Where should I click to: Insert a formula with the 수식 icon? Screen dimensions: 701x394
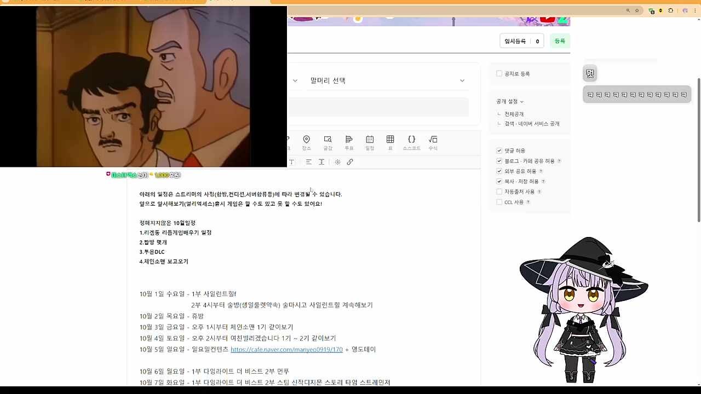click(x=433, y=143)
